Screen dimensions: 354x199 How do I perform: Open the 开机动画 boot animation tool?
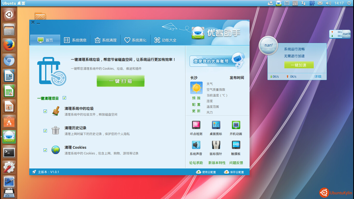pyautogui.click(x=236, y=125)
